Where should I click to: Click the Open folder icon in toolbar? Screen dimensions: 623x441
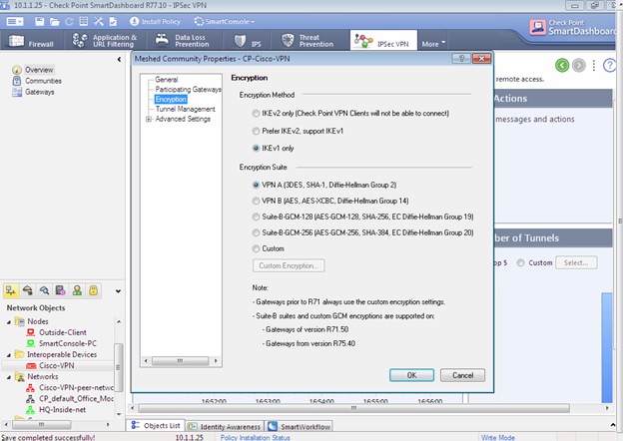(55, 21)
